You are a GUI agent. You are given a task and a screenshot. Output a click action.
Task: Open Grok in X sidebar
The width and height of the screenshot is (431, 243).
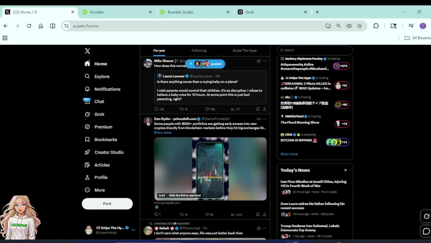tap(94, 114)
